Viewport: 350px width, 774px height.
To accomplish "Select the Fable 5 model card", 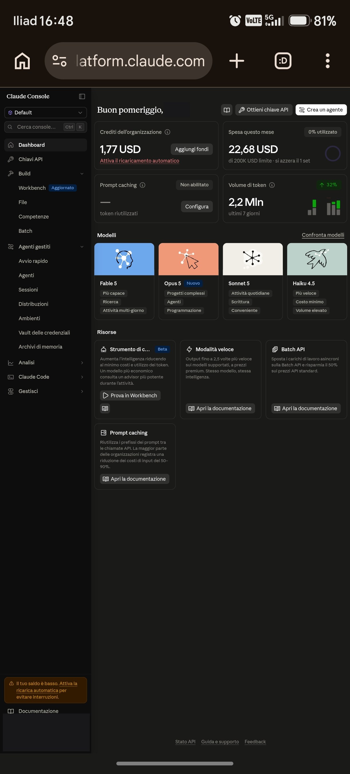I will pyautogui.click(x=124, y=282).
